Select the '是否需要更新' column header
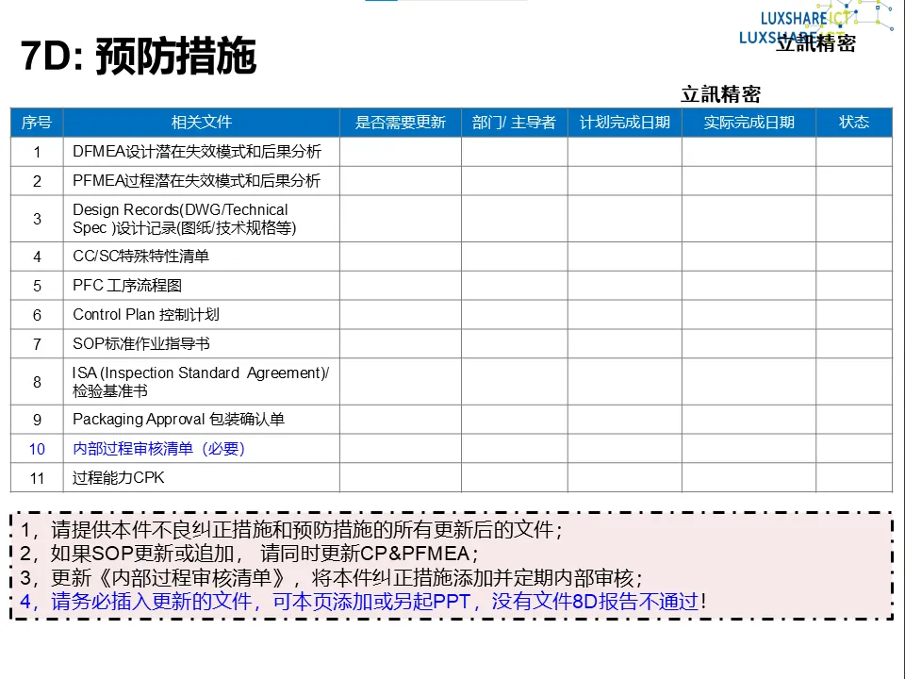 click(401, 123)
